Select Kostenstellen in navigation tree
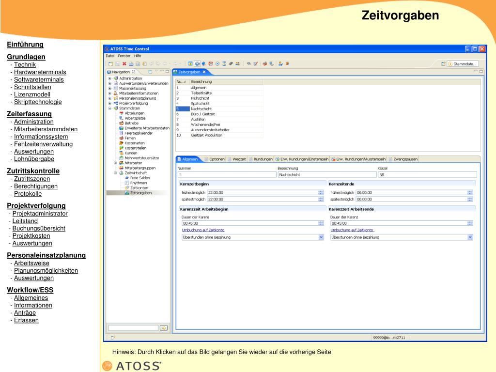This screenshot has width=496, height=372. [x=136, y=148]
